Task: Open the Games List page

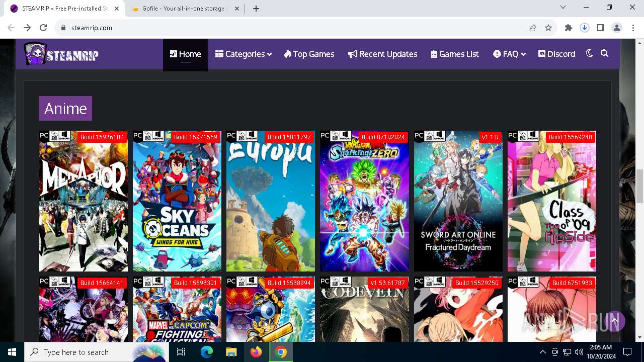Action: pos(455,54)
